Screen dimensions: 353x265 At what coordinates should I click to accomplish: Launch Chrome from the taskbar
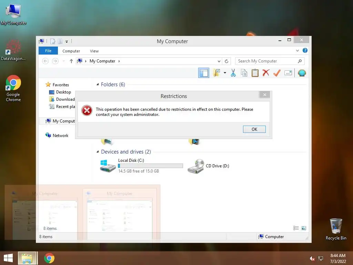(49, 258)
